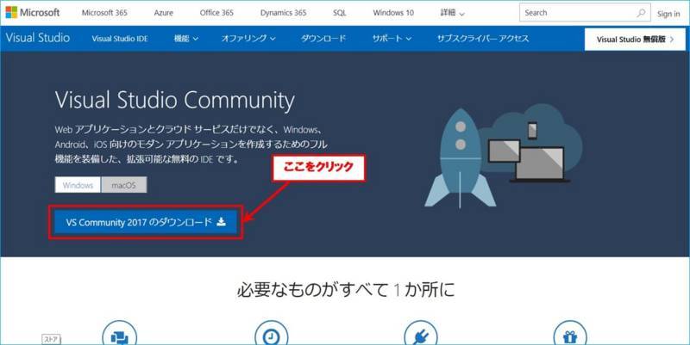The width and height of the screenshot is (690, 345).
Task: Click the 必要なものがすべて 1 か所に heading
Action: coord(346,290)
